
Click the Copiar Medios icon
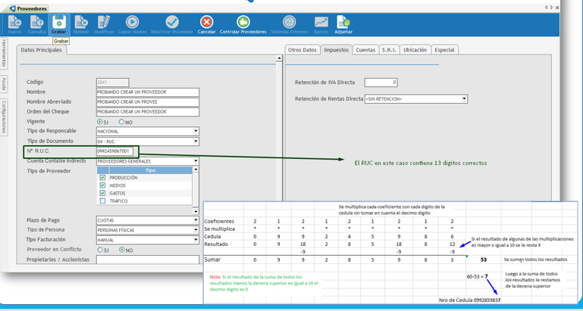pos(132,23)
